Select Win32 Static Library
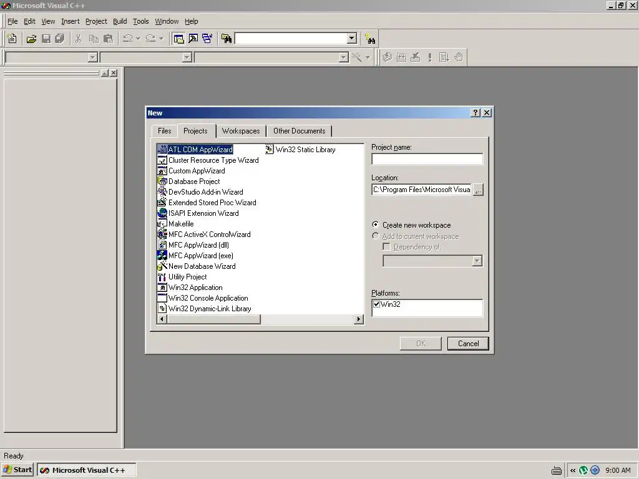 pos(301,150)
